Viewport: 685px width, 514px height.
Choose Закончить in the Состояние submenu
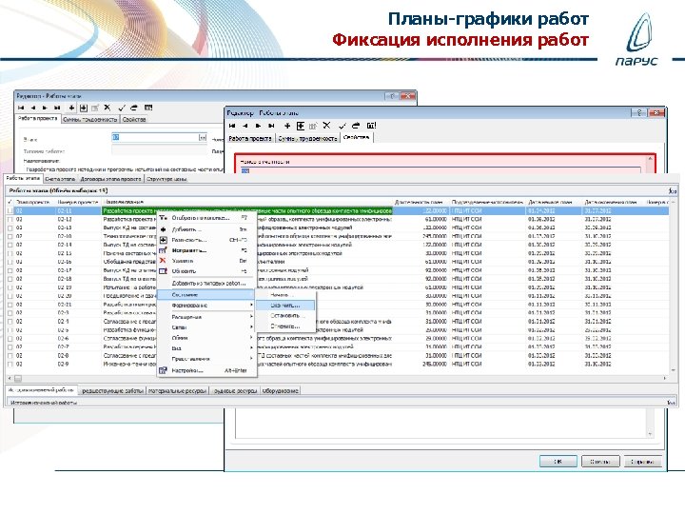point(284,306)
